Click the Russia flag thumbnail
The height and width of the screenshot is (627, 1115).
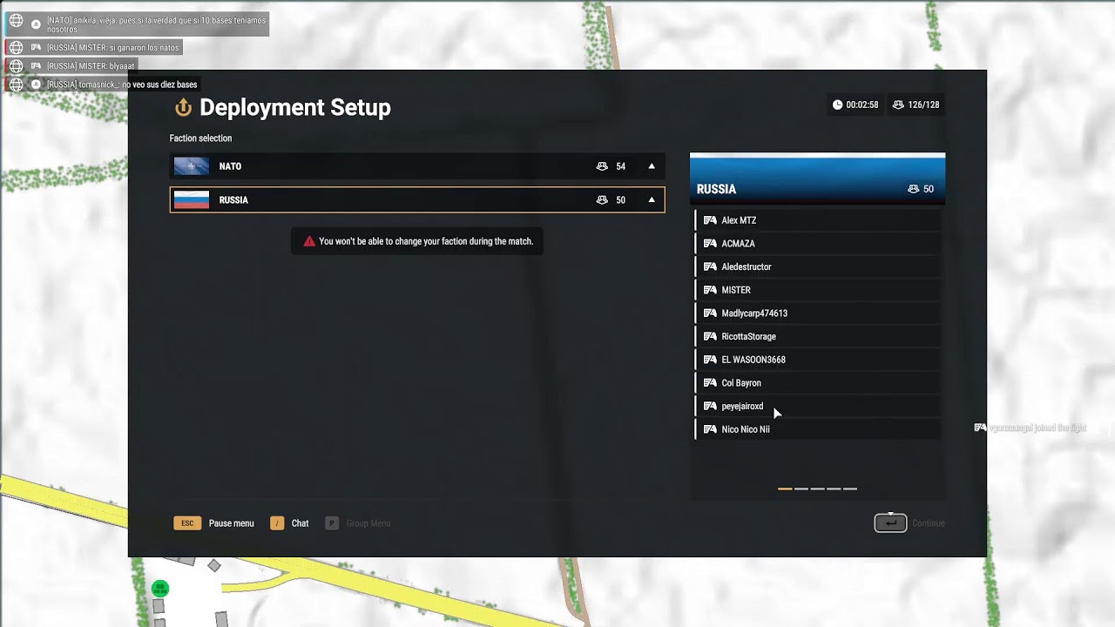[192, 200]
